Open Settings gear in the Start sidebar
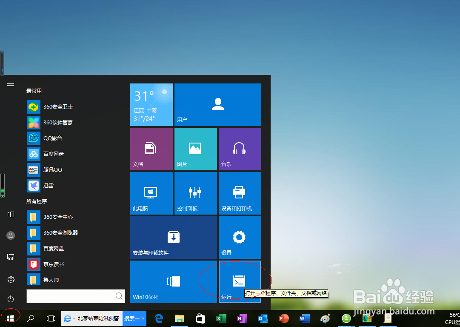 point(10,280)
